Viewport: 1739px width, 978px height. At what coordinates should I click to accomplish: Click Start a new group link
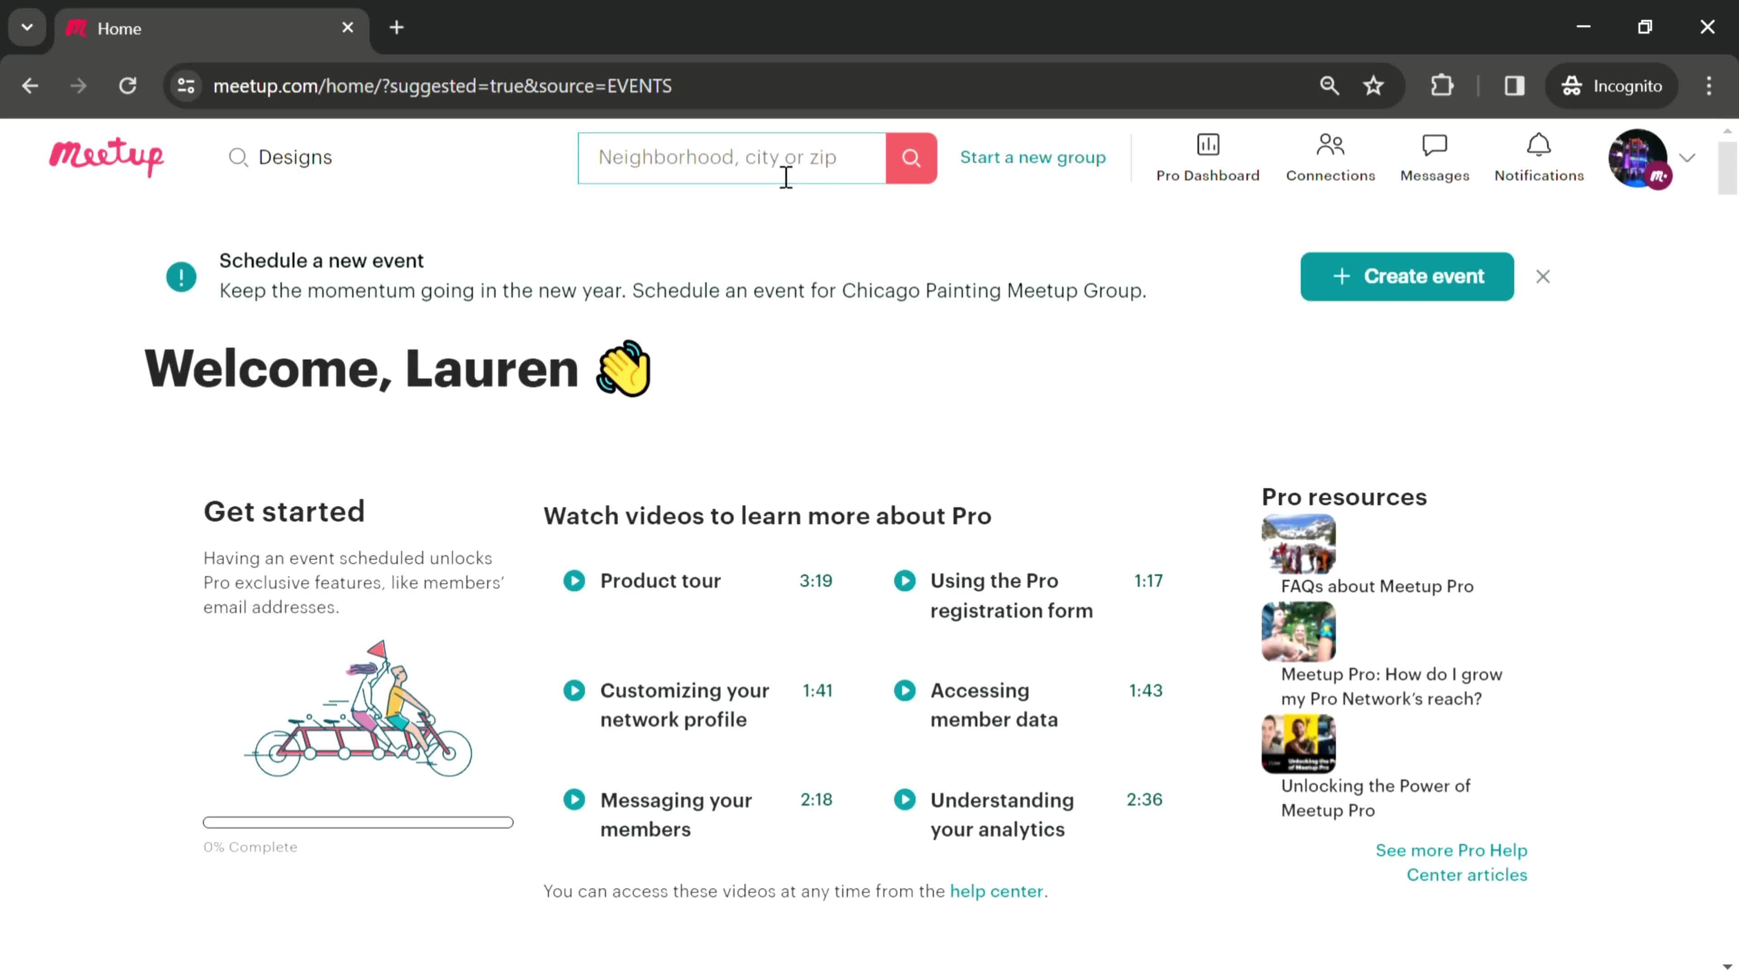click(1032, 156)
